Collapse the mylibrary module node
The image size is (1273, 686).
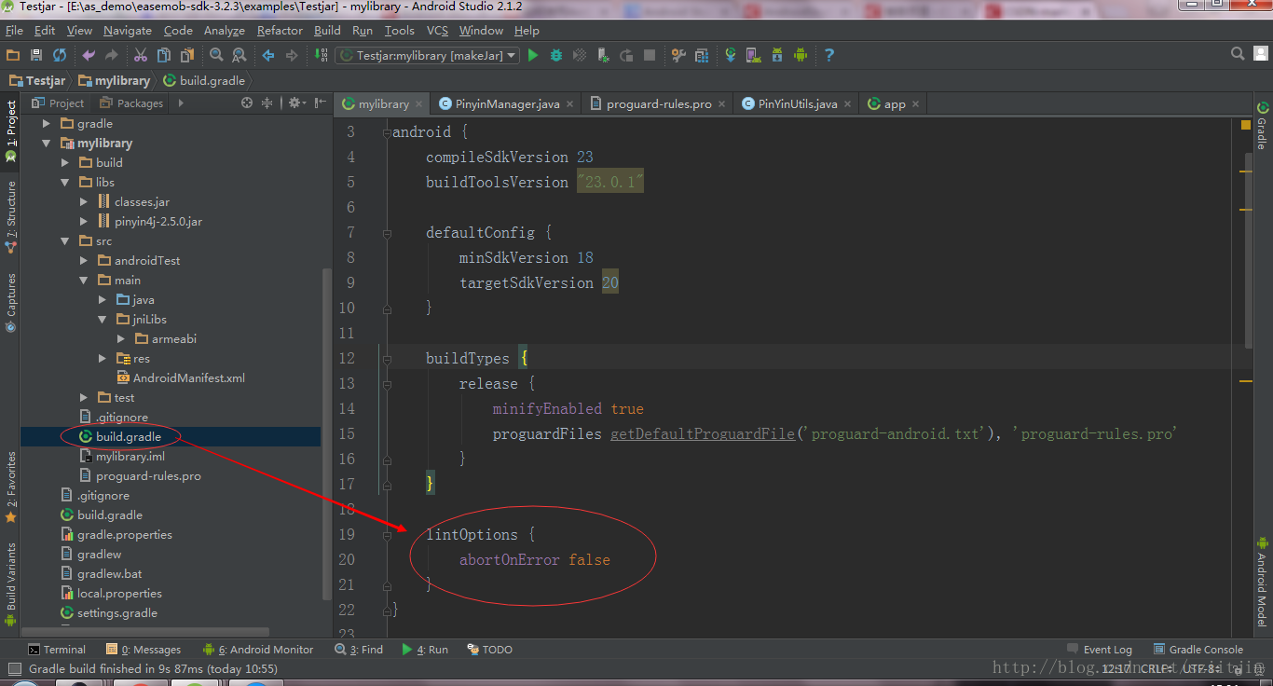47,143
